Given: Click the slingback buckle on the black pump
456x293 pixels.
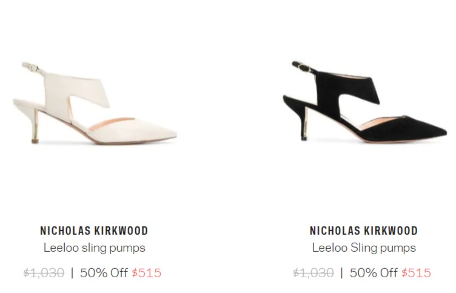Looking at the screenshot, I should [x=304, y=67].
